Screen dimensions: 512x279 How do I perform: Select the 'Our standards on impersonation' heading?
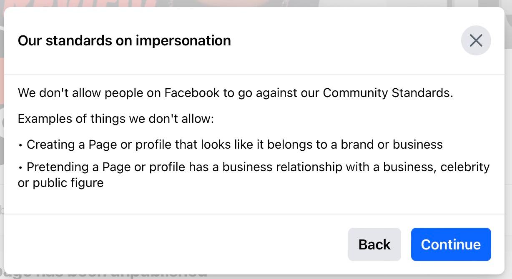pyautogui.click(x=124, y=40)
